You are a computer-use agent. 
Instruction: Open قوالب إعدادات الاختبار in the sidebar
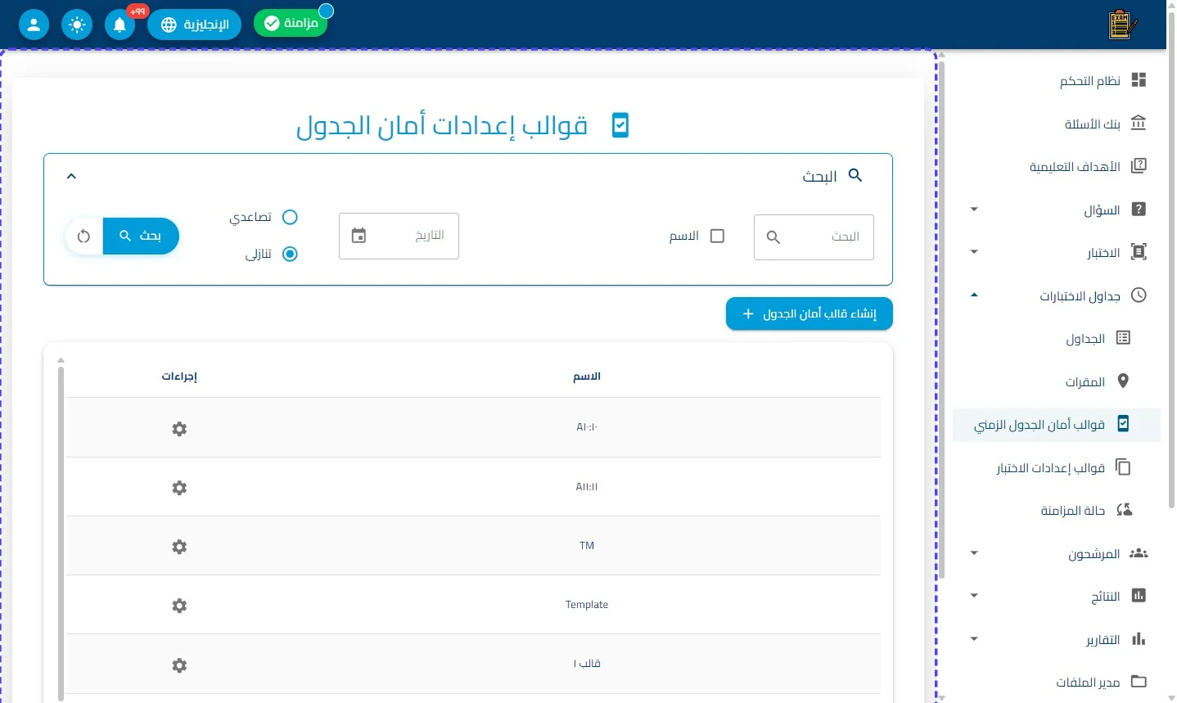tap(1056, 467)
